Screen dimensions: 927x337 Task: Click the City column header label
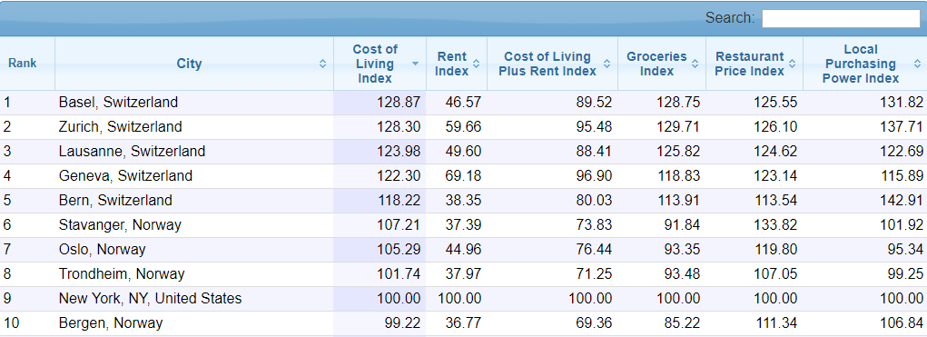pyautogui.click(x=189, y=64)
